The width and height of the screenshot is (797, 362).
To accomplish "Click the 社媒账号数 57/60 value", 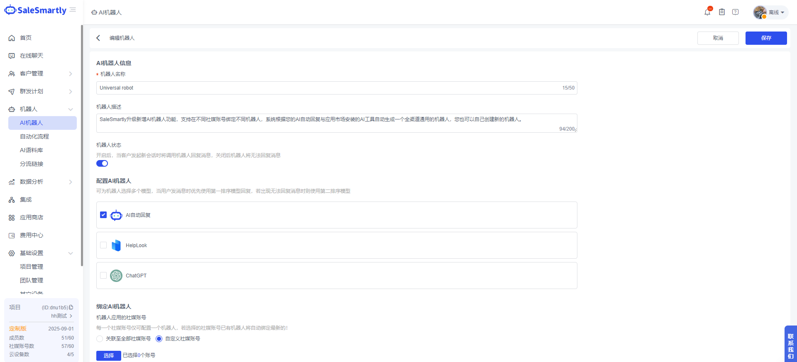I will tap(68, 346).
